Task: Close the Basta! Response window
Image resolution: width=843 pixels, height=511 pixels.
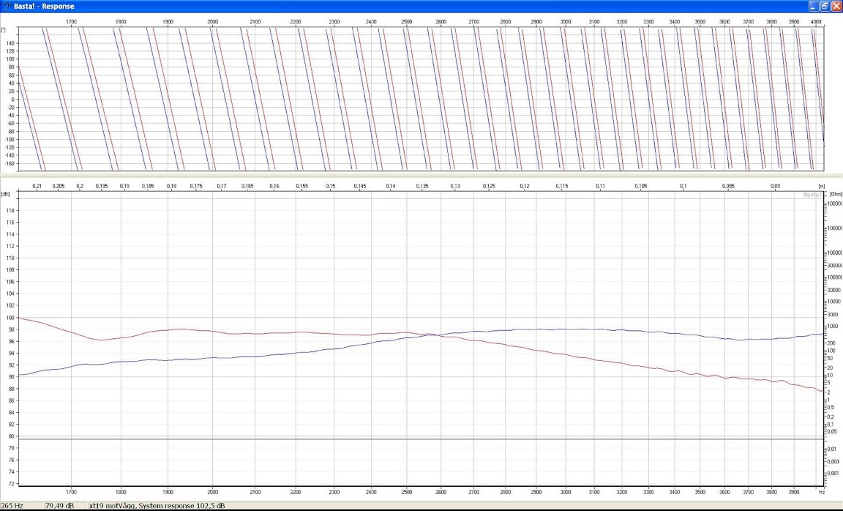Action: point(836,6)
